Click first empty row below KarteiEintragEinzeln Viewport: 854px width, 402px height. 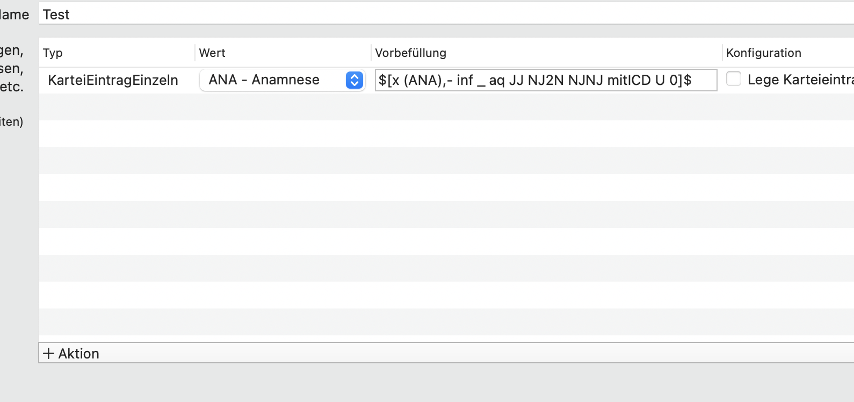point(446,107)
